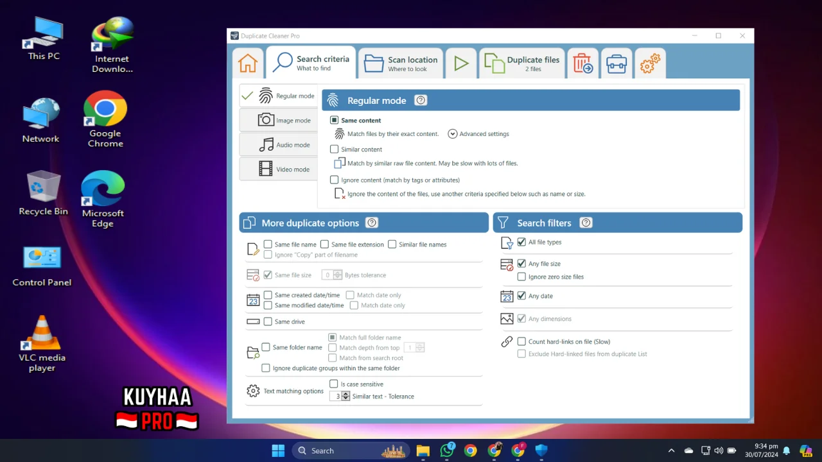Switch to the Scan location tab
This screenshot has width=822, height=462.
(401, 64)
